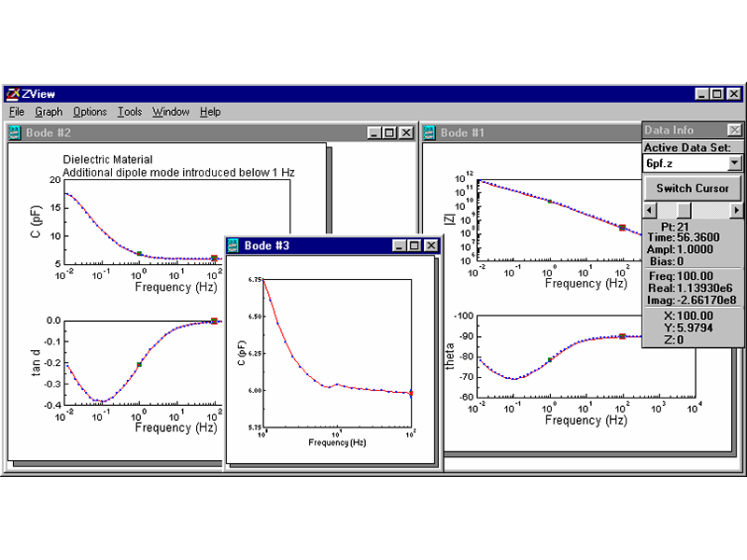Open the Graph menu
747x560 pixels.
pos(49,112)
